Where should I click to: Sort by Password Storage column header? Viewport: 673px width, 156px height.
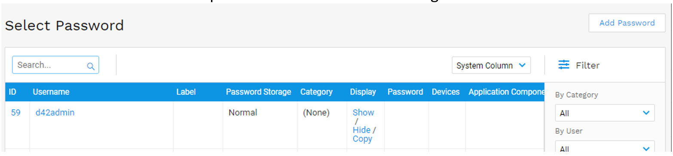click(x=258, y=92)
